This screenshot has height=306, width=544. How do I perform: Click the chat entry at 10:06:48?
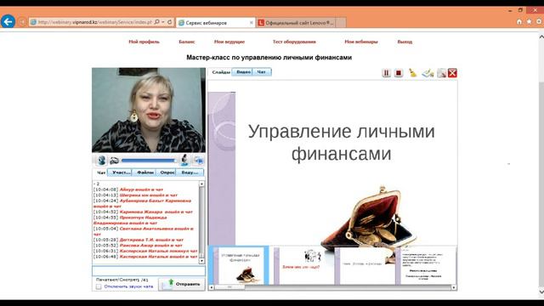coord(145,257)
